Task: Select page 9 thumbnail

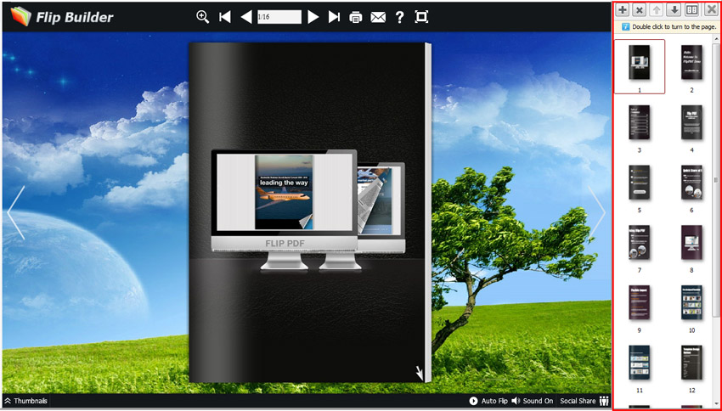Action: coord(640,303)
